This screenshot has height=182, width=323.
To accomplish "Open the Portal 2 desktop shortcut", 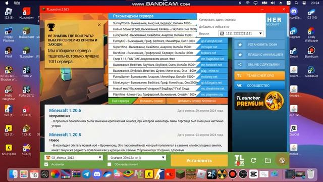I will pyautogui.click(x=26, y=72).
